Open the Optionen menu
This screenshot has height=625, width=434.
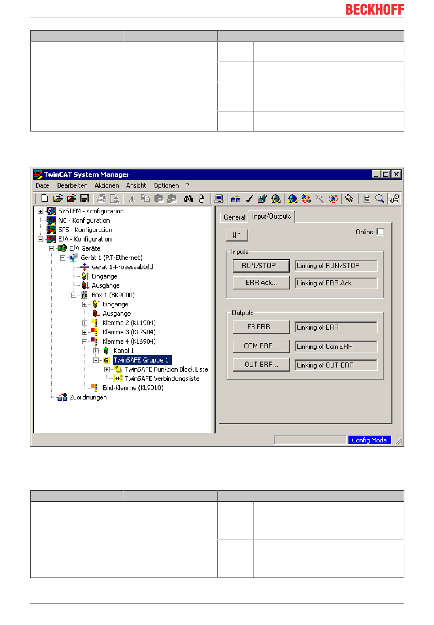pos(166,185)
